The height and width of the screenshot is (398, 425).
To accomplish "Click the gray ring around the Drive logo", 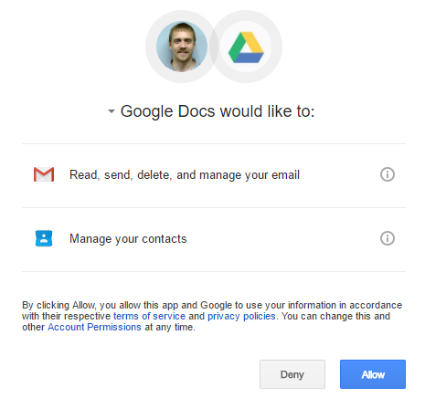I will pyautogui.click(x=276, y=47).
